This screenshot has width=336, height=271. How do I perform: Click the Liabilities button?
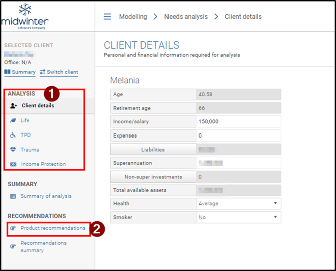click(x=152, y=150)
